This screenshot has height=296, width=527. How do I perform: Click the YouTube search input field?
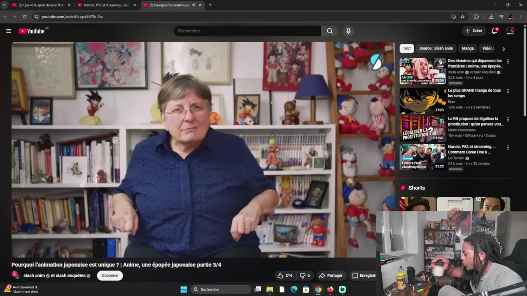247,31
